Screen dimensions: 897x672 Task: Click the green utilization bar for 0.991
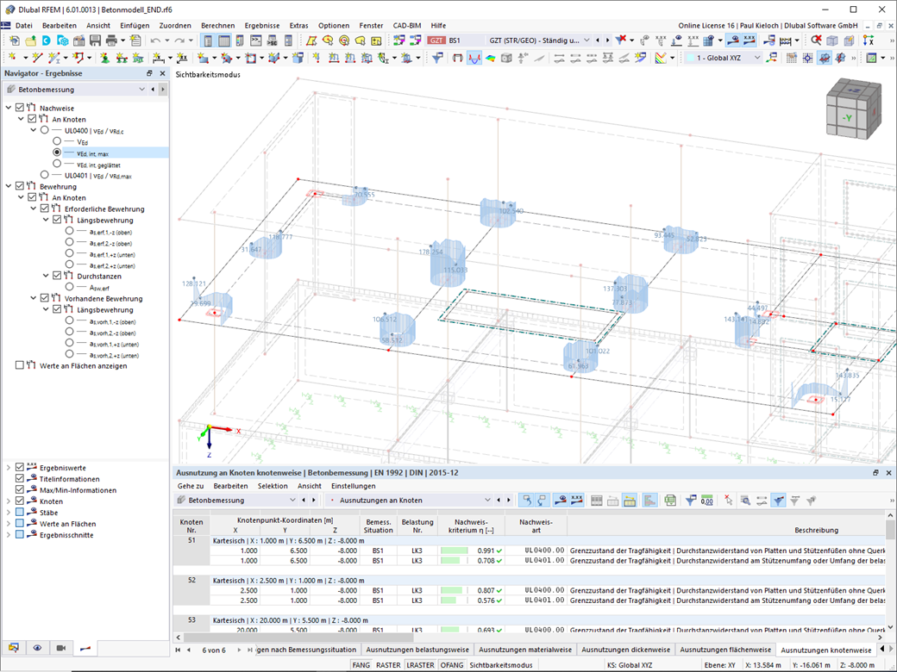(x=455, y=551)
